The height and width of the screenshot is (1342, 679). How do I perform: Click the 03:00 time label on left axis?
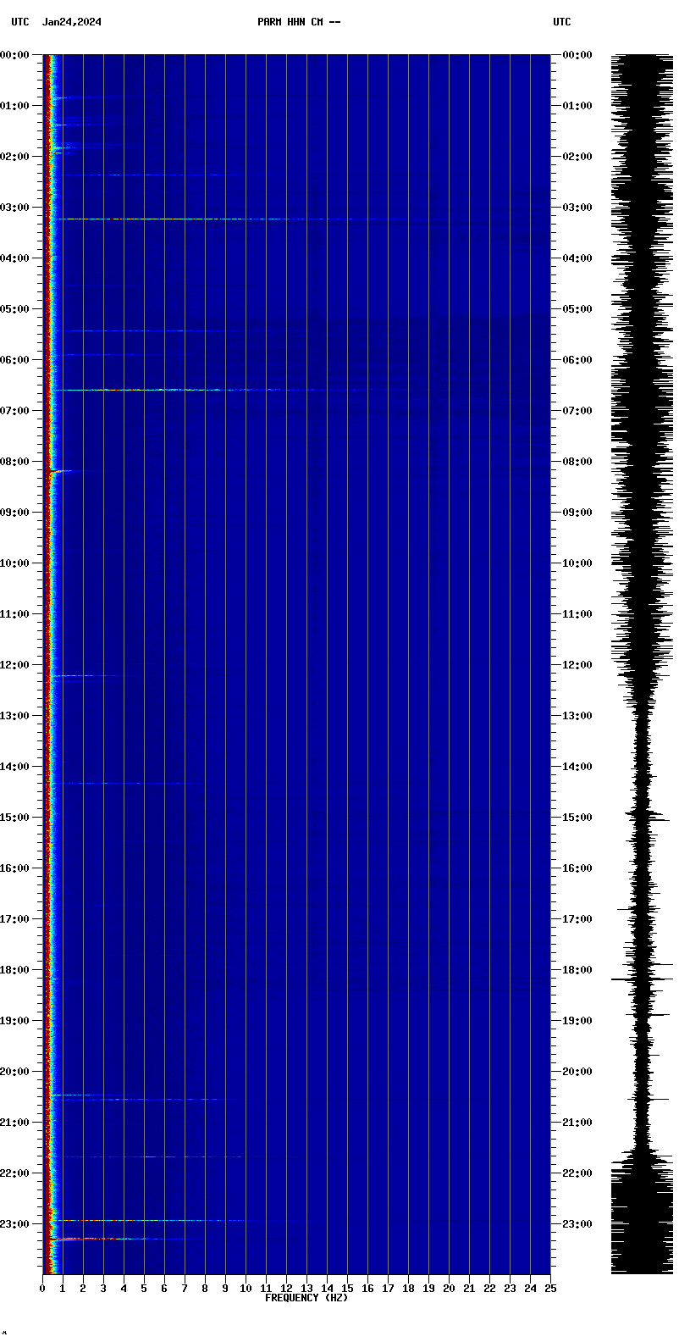[x=14, y=208]
